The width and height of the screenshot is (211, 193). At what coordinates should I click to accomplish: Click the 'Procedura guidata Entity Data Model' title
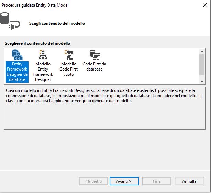(35, 5)
